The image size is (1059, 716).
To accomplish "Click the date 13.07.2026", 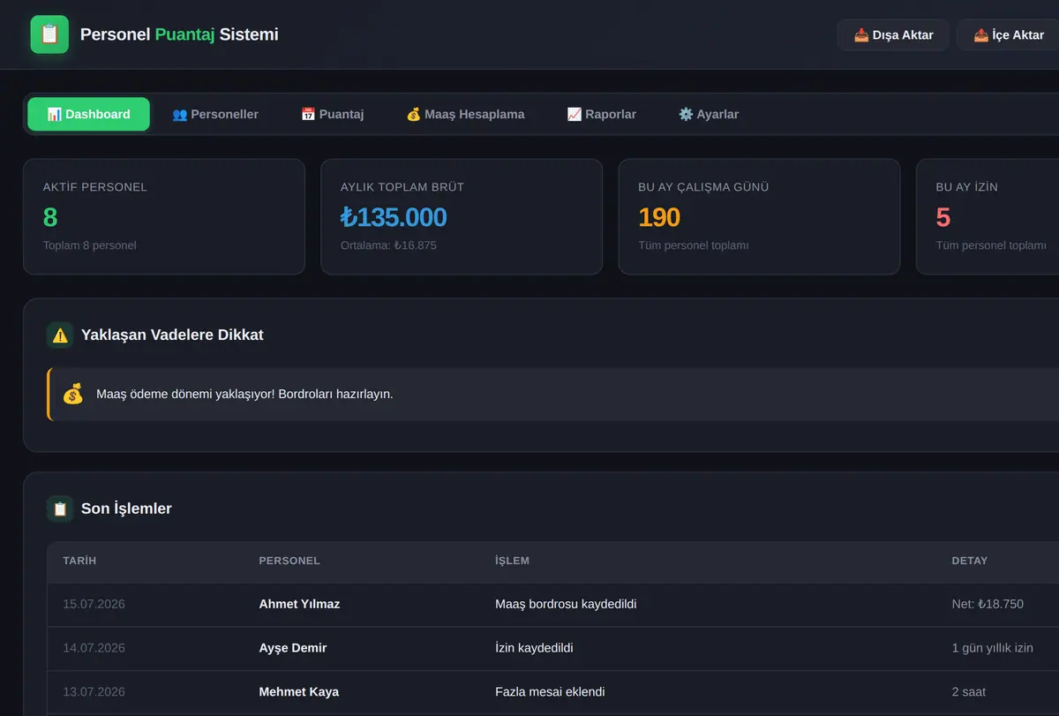I will pyautogui.click(x=94, y=692).
